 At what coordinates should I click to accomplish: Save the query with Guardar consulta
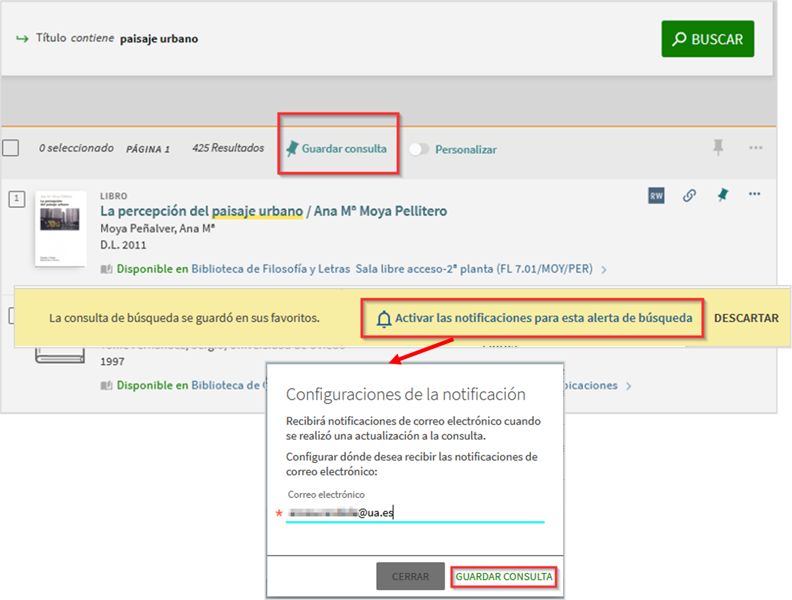pyautogui.click(x=337, y=149)
